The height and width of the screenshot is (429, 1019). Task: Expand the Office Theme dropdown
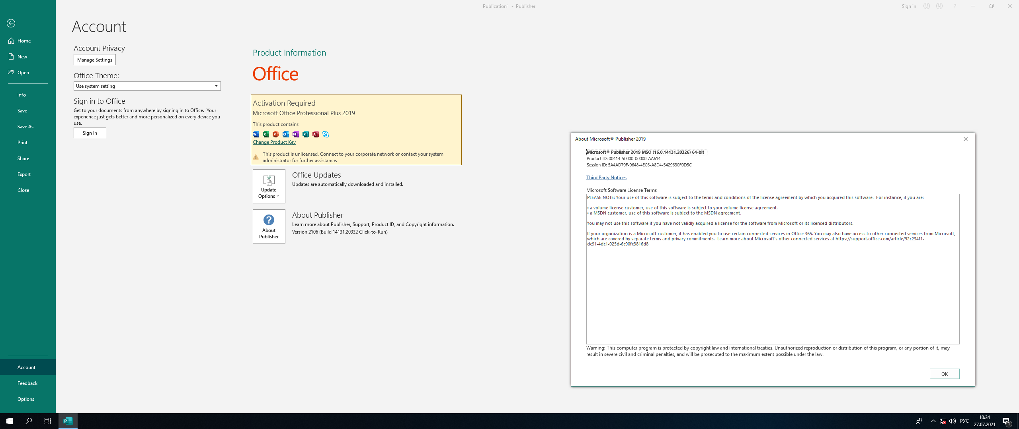tap(216, 86)
